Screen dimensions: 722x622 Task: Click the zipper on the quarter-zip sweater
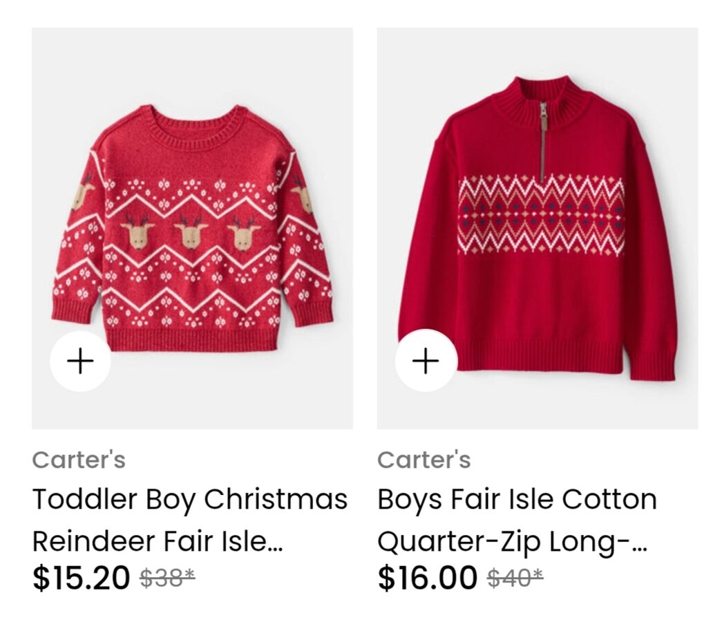click(x=543, y=138)
